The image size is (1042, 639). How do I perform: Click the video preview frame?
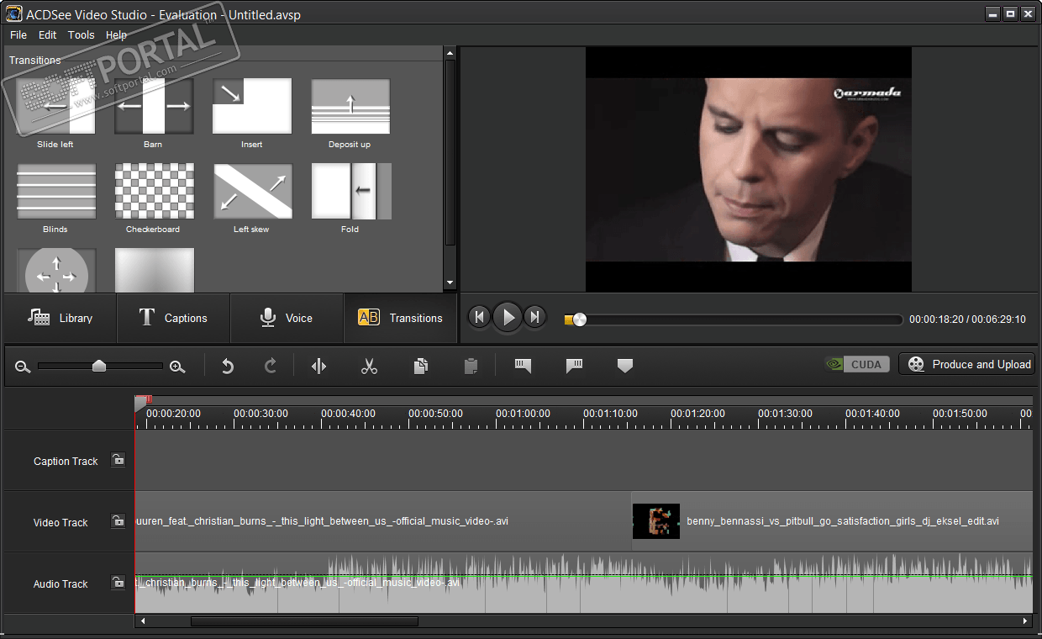pos(749,169)
